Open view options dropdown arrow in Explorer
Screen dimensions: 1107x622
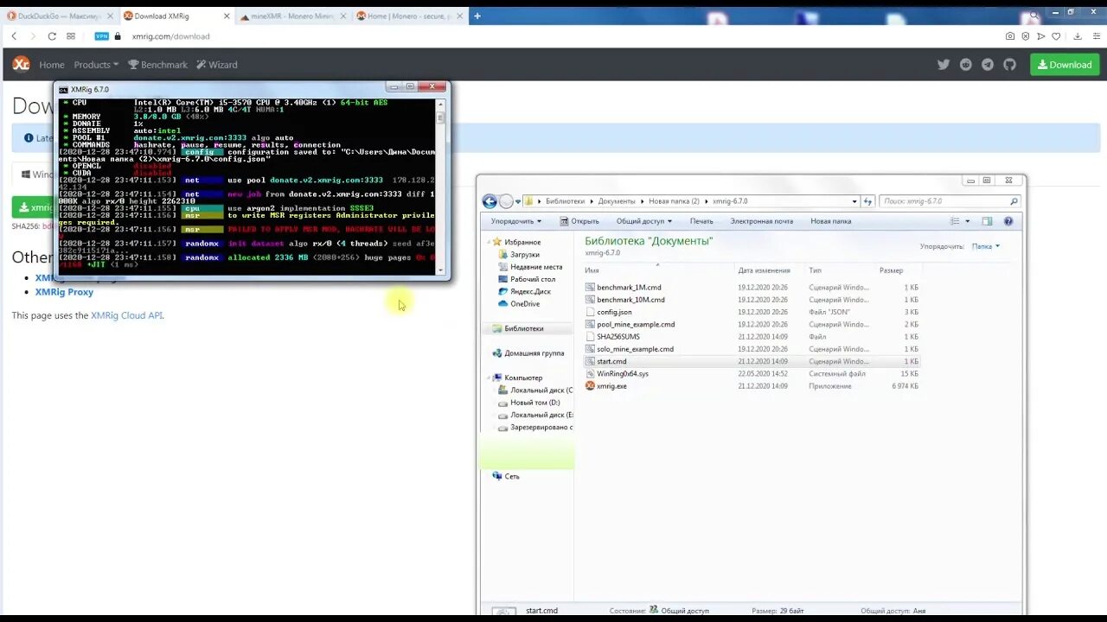tap(967, 221)
